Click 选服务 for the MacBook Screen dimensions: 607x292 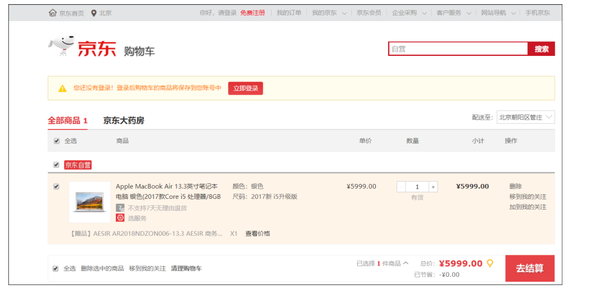(x=137, y=218)
